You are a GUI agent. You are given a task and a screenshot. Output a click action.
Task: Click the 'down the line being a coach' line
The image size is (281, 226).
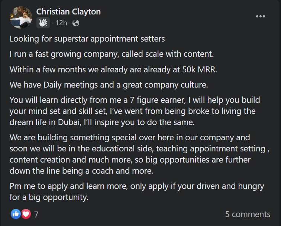pos(81,171)
